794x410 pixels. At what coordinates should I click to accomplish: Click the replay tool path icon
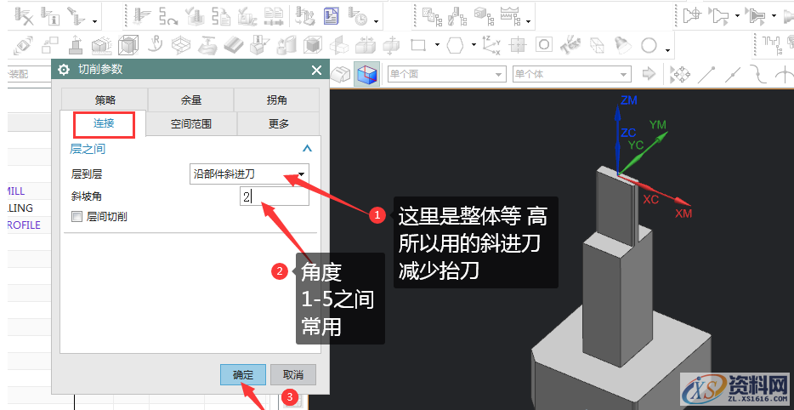(168, 17)
